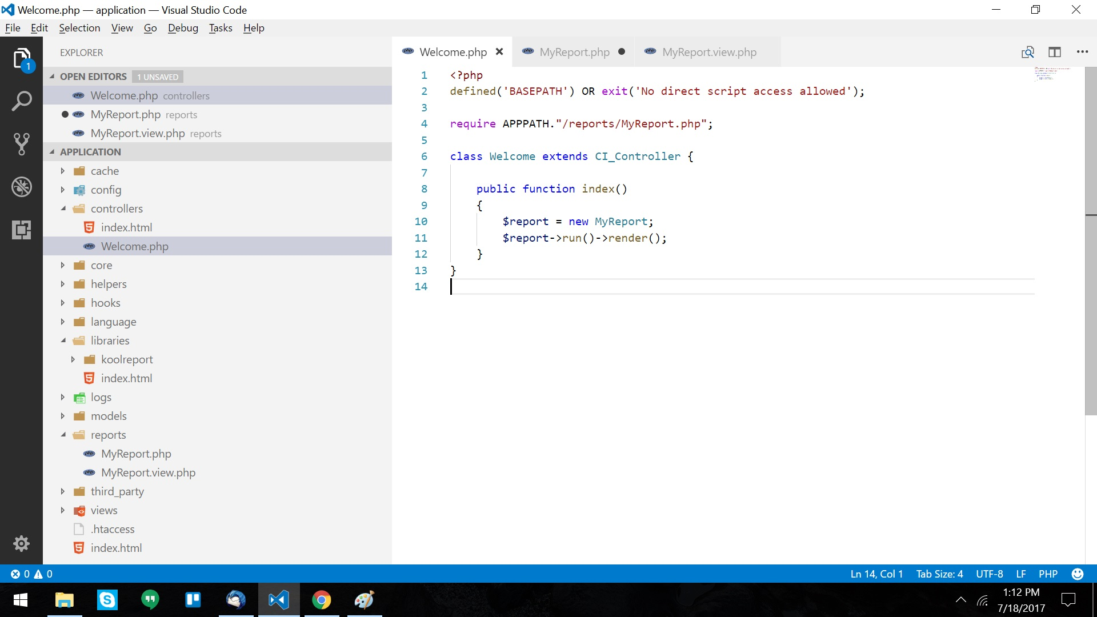Click the Tab Size: 4 indicator

tap(939, 574)
